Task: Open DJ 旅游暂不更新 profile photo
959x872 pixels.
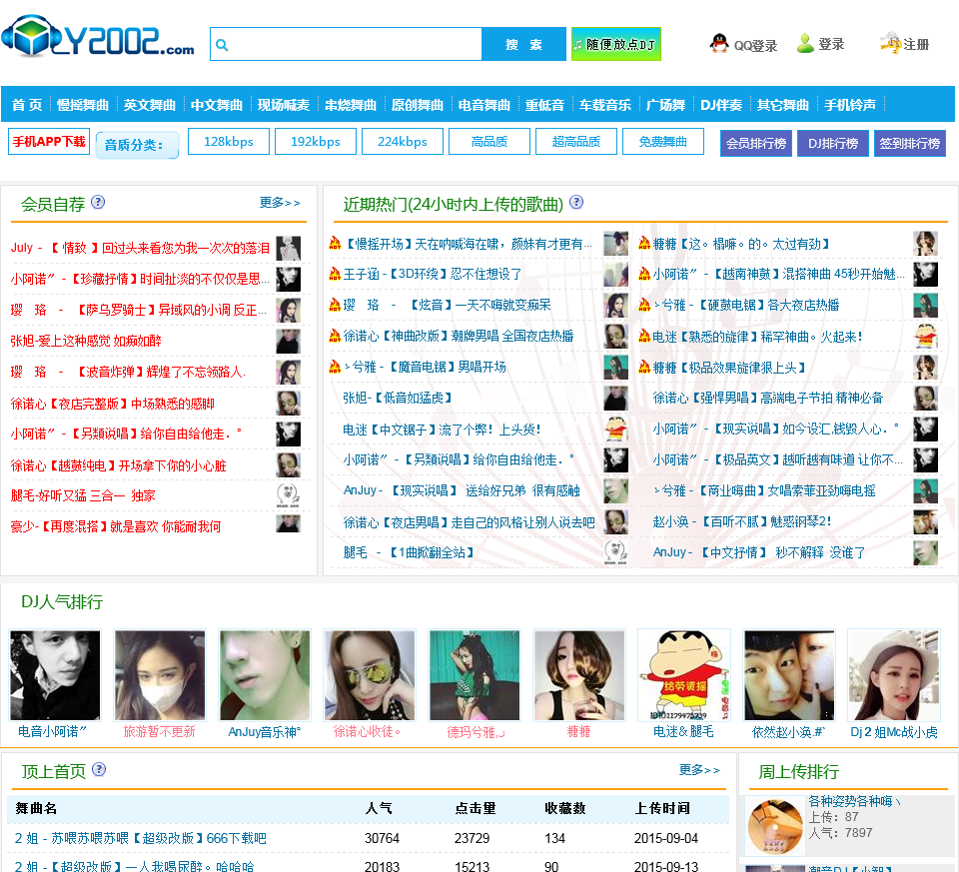Action: pos(160,675)
